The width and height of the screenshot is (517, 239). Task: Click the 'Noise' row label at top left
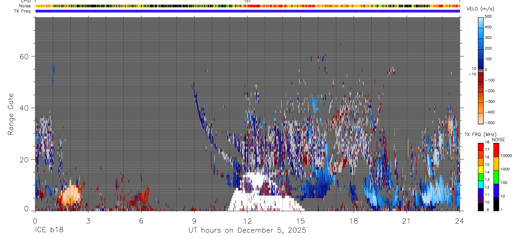pos(25,6)
